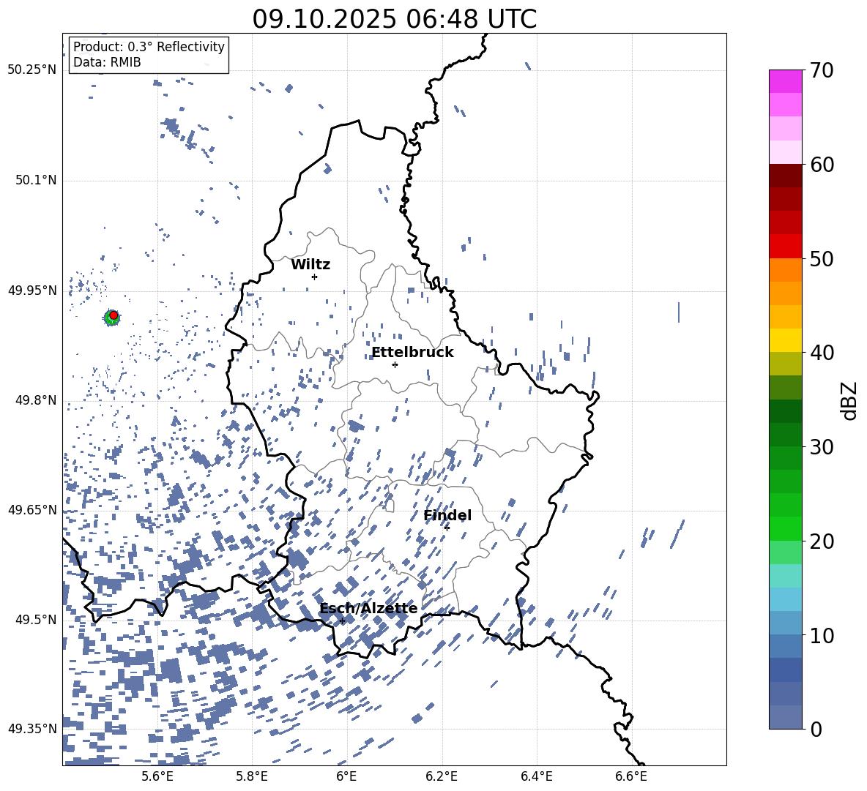Select the Findel city label
This screenshot has height=791, width=867.
(x=447, y=515)
